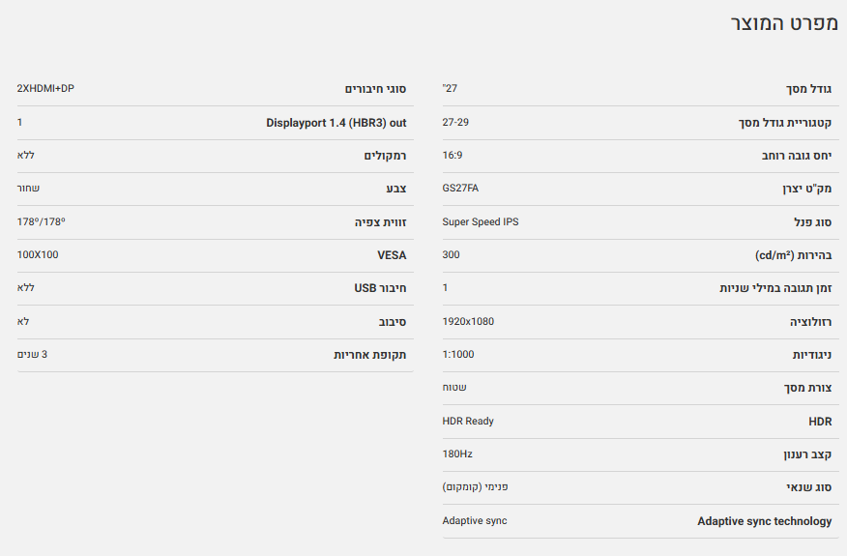The image size is (847, 556).
Task: Select the 2XHDMI+DP connections value
Action: (x=45, y=88)
